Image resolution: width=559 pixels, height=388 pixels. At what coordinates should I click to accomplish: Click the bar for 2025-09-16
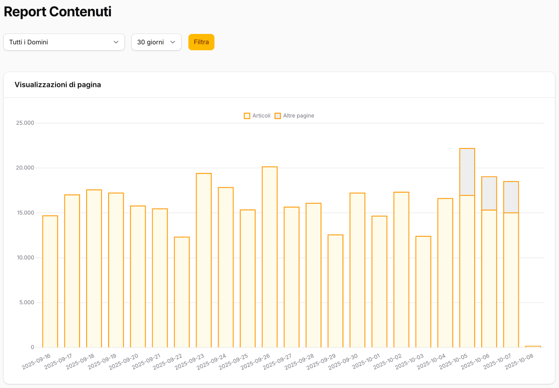point(50,281)
